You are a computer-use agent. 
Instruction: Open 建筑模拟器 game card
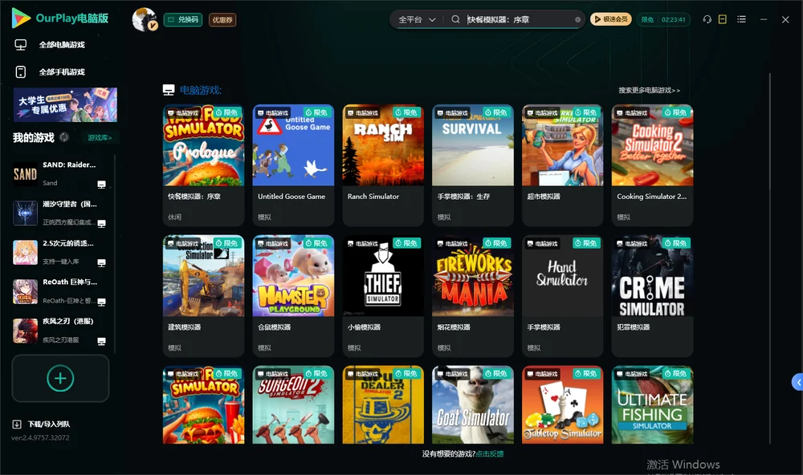point(203,296)
